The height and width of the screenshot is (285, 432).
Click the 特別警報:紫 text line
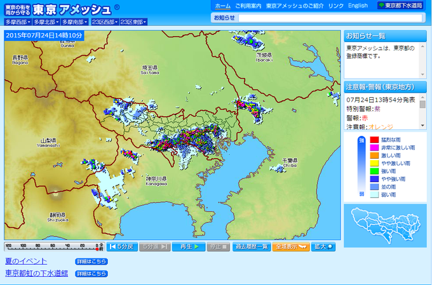(363, 109)
